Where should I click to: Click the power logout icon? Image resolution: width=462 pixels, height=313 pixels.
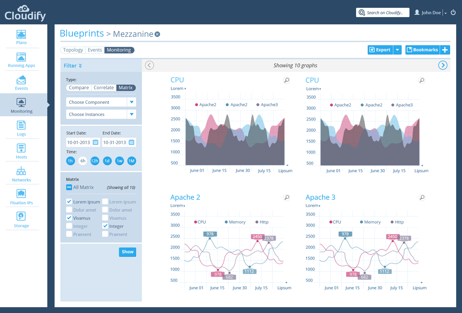pos(453,12)
